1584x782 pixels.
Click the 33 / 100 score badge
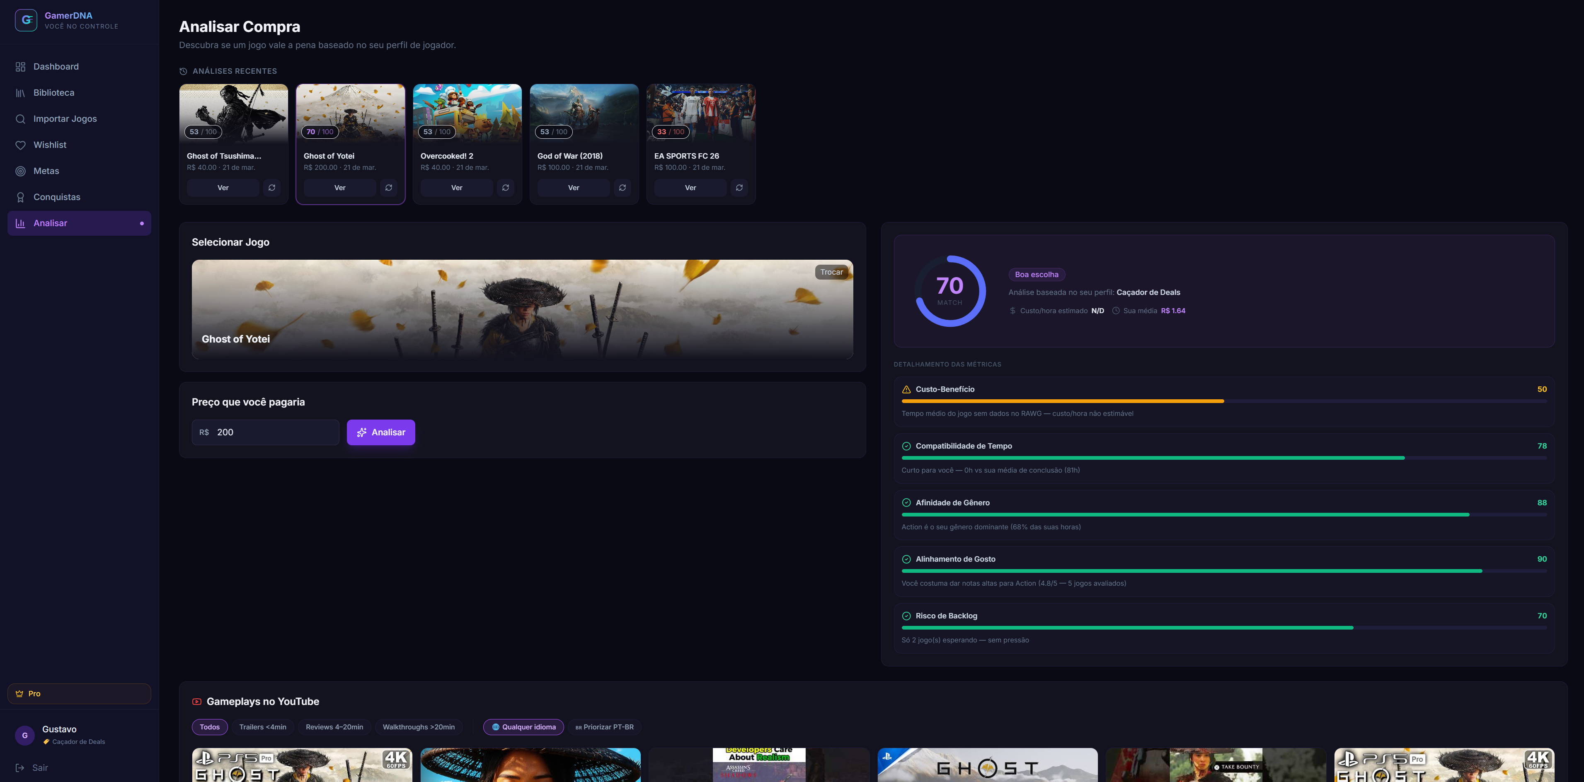coord(670,132)
